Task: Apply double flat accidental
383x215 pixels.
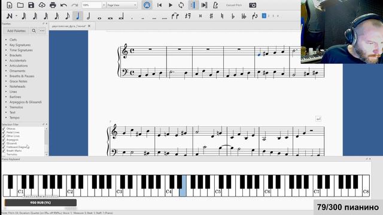Action: point(244,16)
